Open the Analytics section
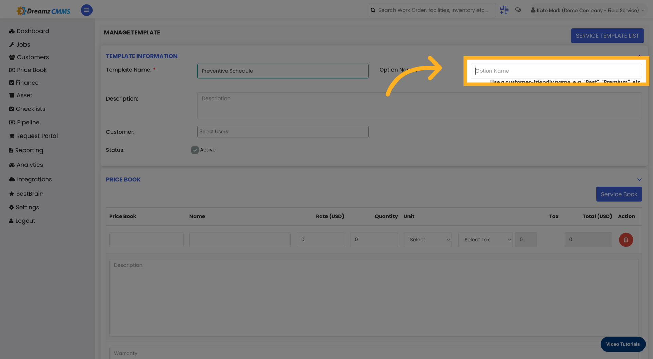653x359 pixels. coord(29,165)
